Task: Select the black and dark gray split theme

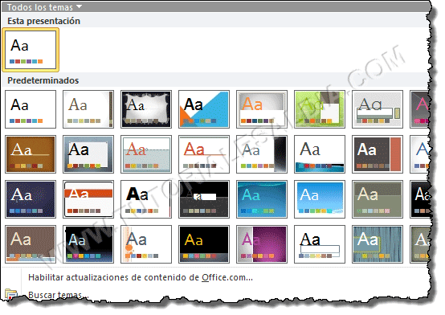Action: pos(204,199)
